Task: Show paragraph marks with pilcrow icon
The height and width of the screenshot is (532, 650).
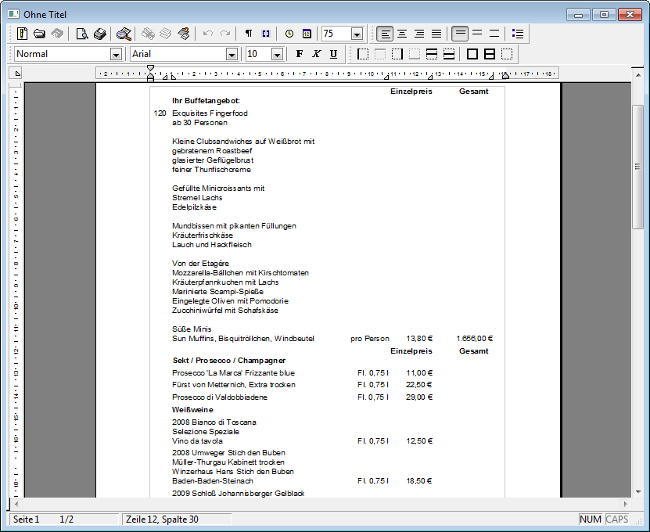Action: pos(249,34)
